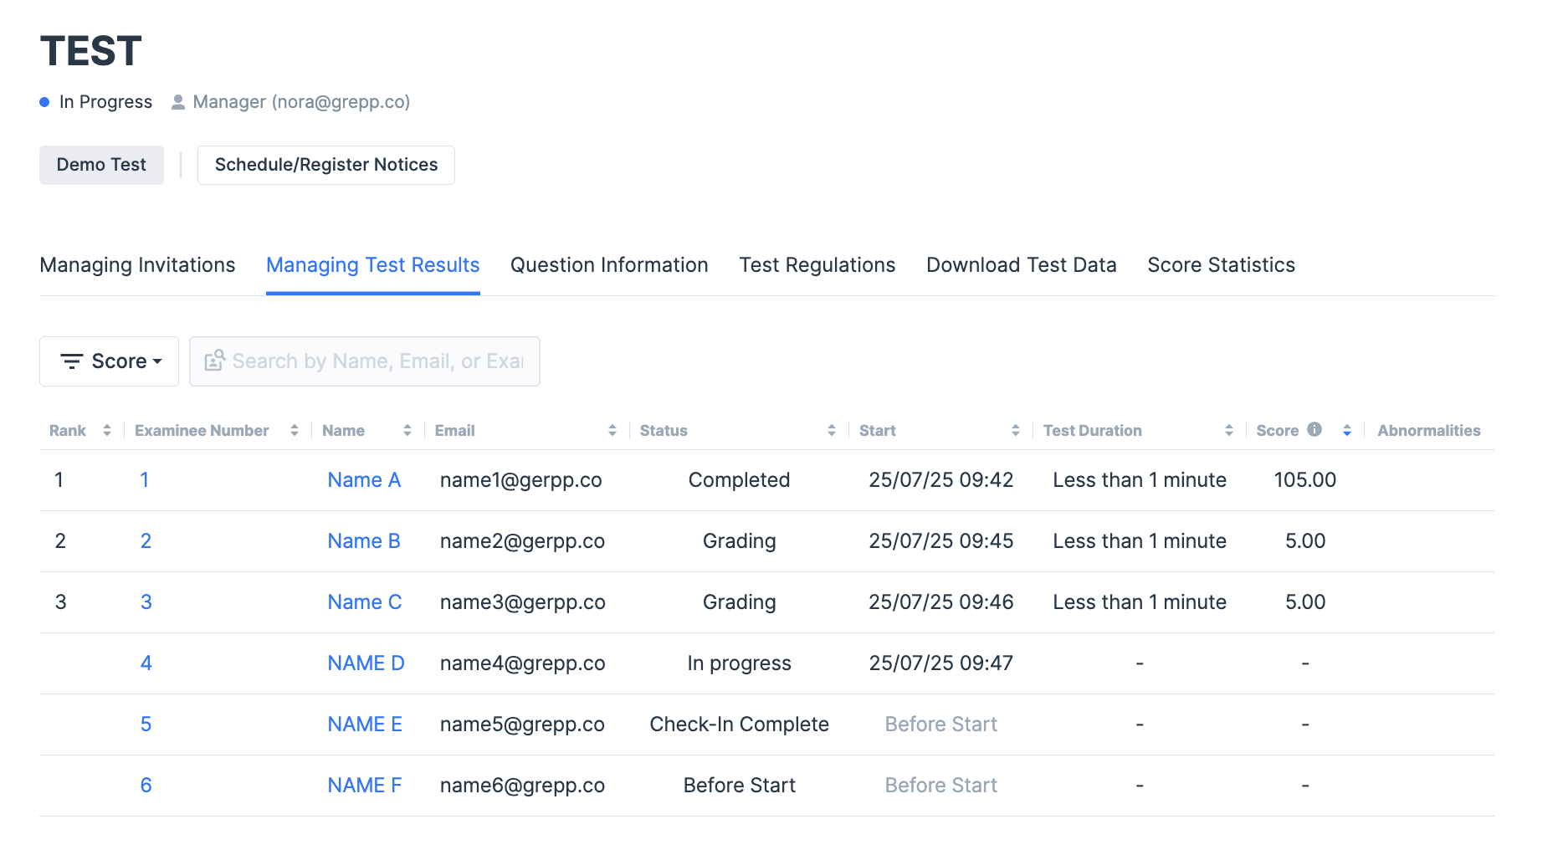Select the Test Regulations tab
This screenshot has width=1563, height=850.
[x=817, y=265]
